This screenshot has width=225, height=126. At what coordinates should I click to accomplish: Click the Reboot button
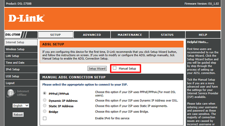pos(18,114)
